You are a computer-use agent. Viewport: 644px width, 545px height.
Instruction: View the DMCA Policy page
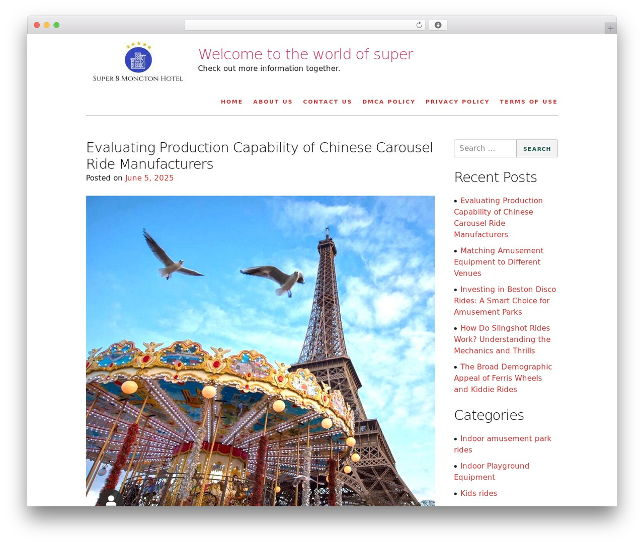389,102
